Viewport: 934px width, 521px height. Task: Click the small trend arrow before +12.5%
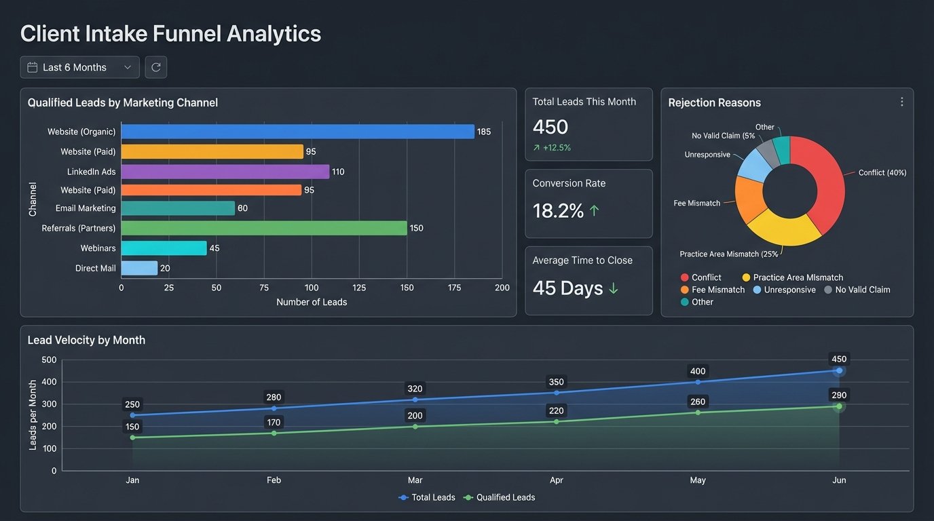coord(536,148)
